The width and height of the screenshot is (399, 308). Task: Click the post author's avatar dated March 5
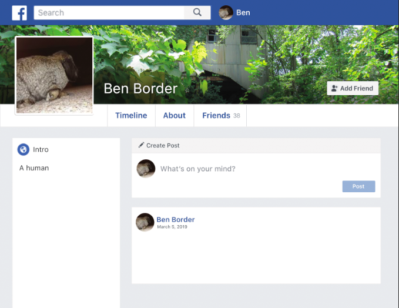tap(145, 222)
